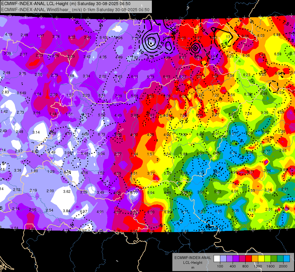Viewport: 295px width, 272px height.
Task: Click the wind shear value 5.73
Action: pos(150,77)
